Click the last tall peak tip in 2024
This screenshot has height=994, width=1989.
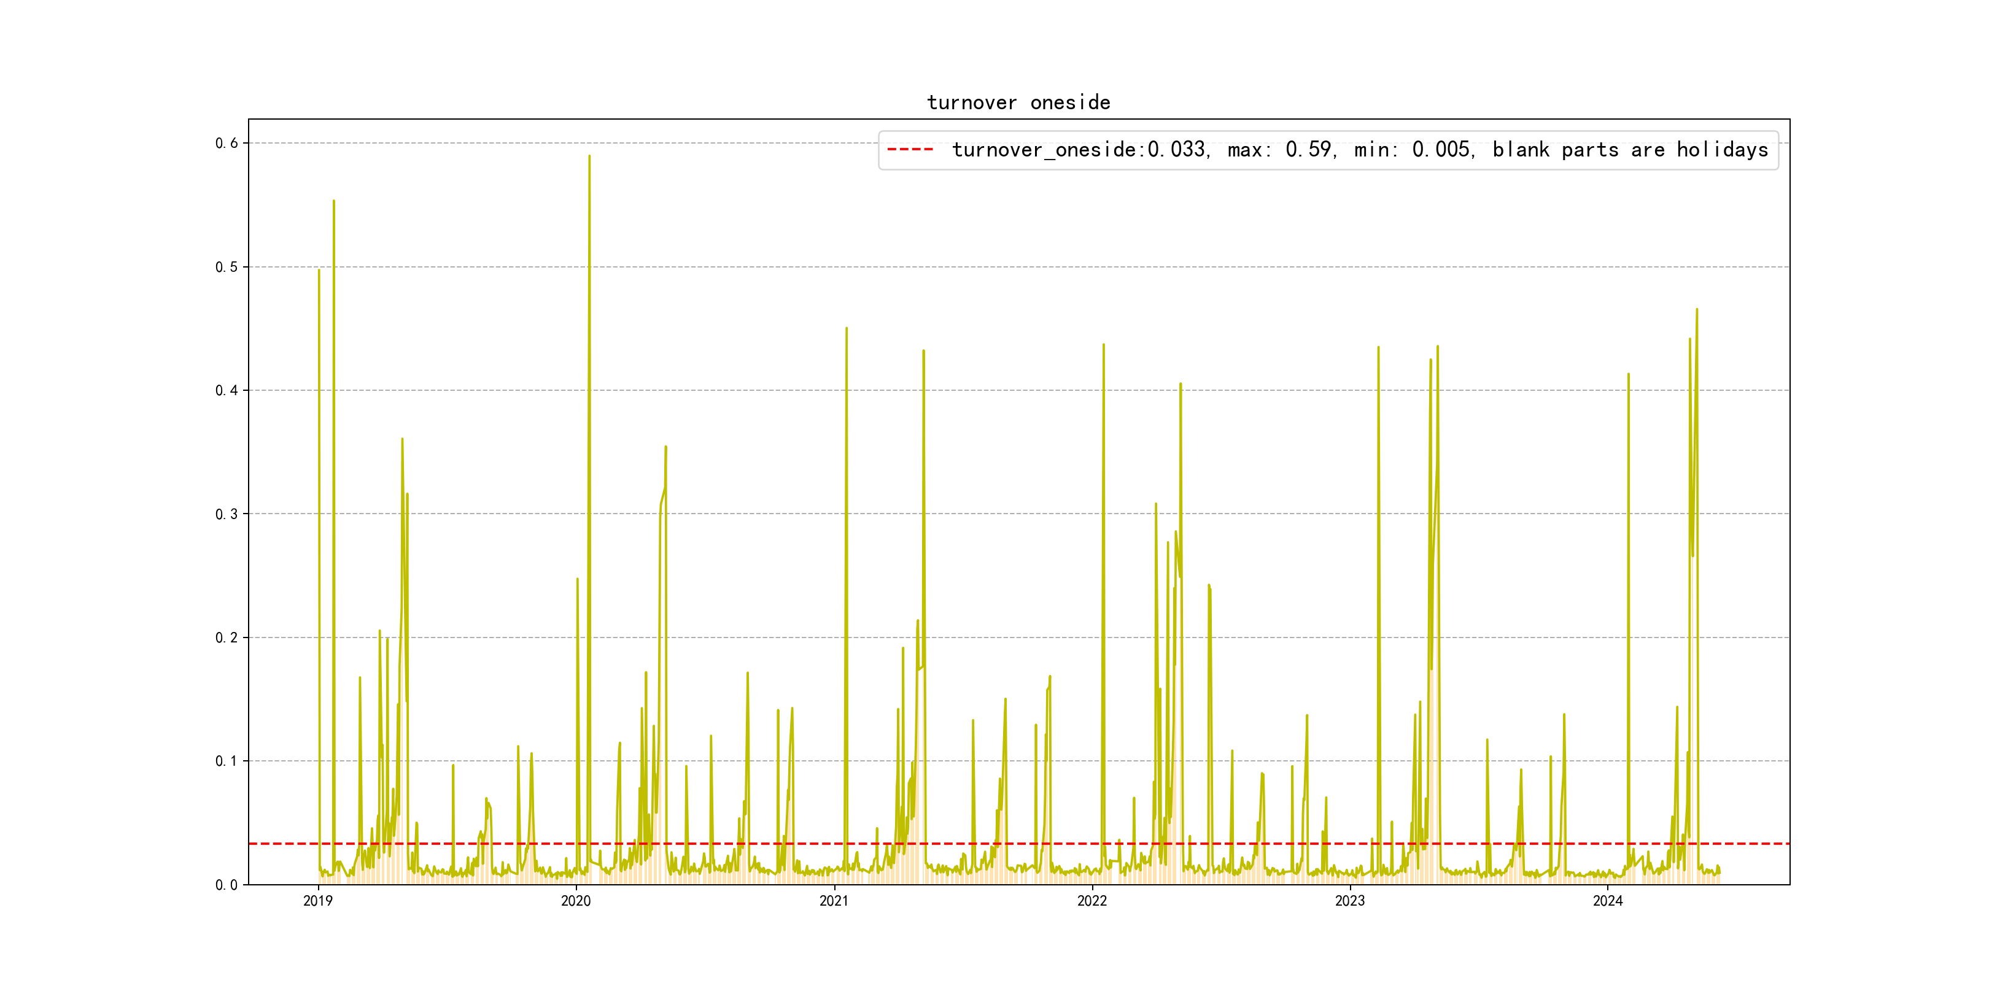point(1696,310)
